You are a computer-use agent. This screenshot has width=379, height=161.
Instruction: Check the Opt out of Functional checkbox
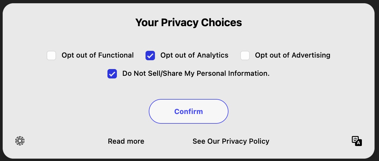tap(51, 56)
